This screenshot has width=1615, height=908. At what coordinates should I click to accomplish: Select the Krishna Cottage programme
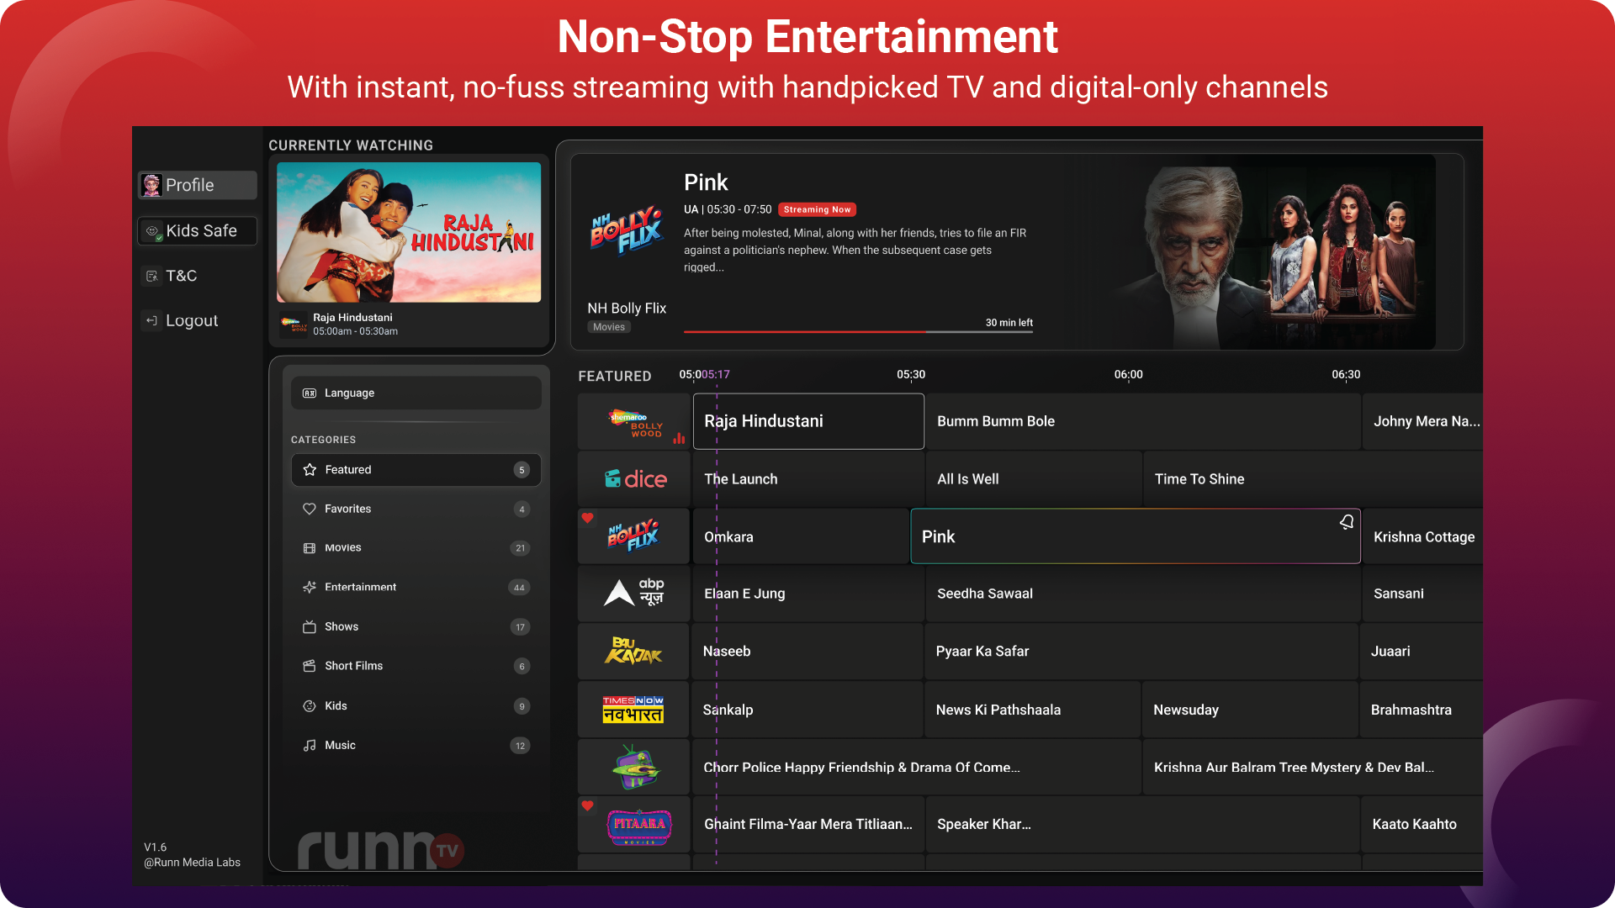[1423, 536]
